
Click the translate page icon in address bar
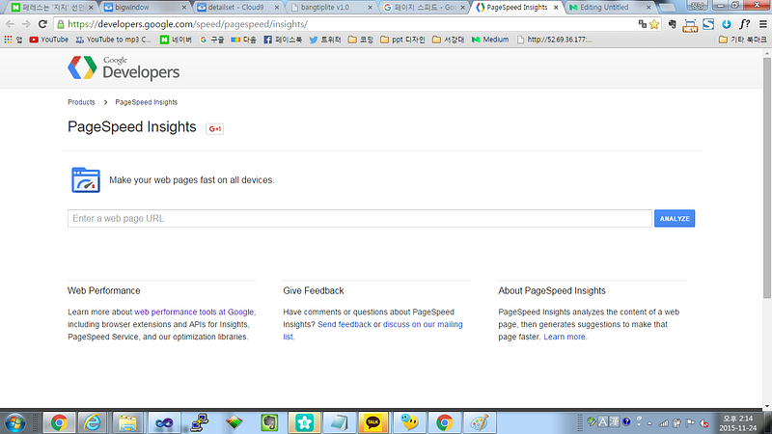click(x=642, y=23)
